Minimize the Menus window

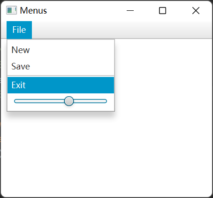(x=130, y=11)
